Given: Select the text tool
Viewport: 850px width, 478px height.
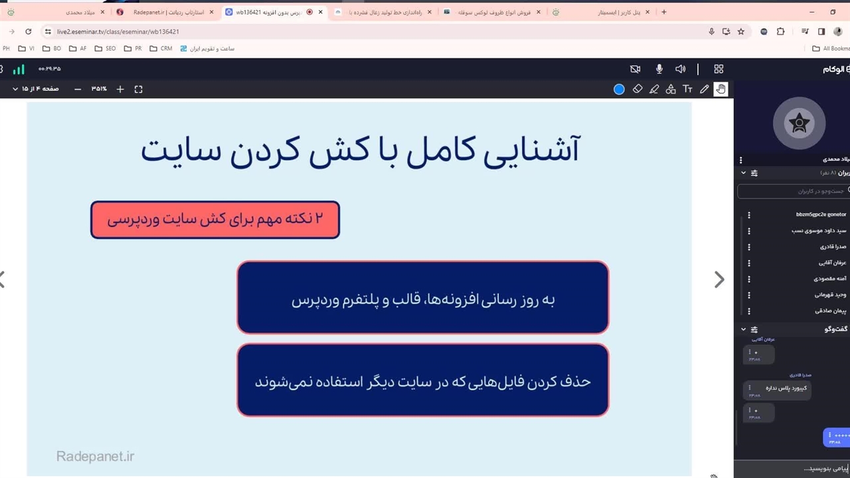Looking at the screenshot, I should click(687, 89).
